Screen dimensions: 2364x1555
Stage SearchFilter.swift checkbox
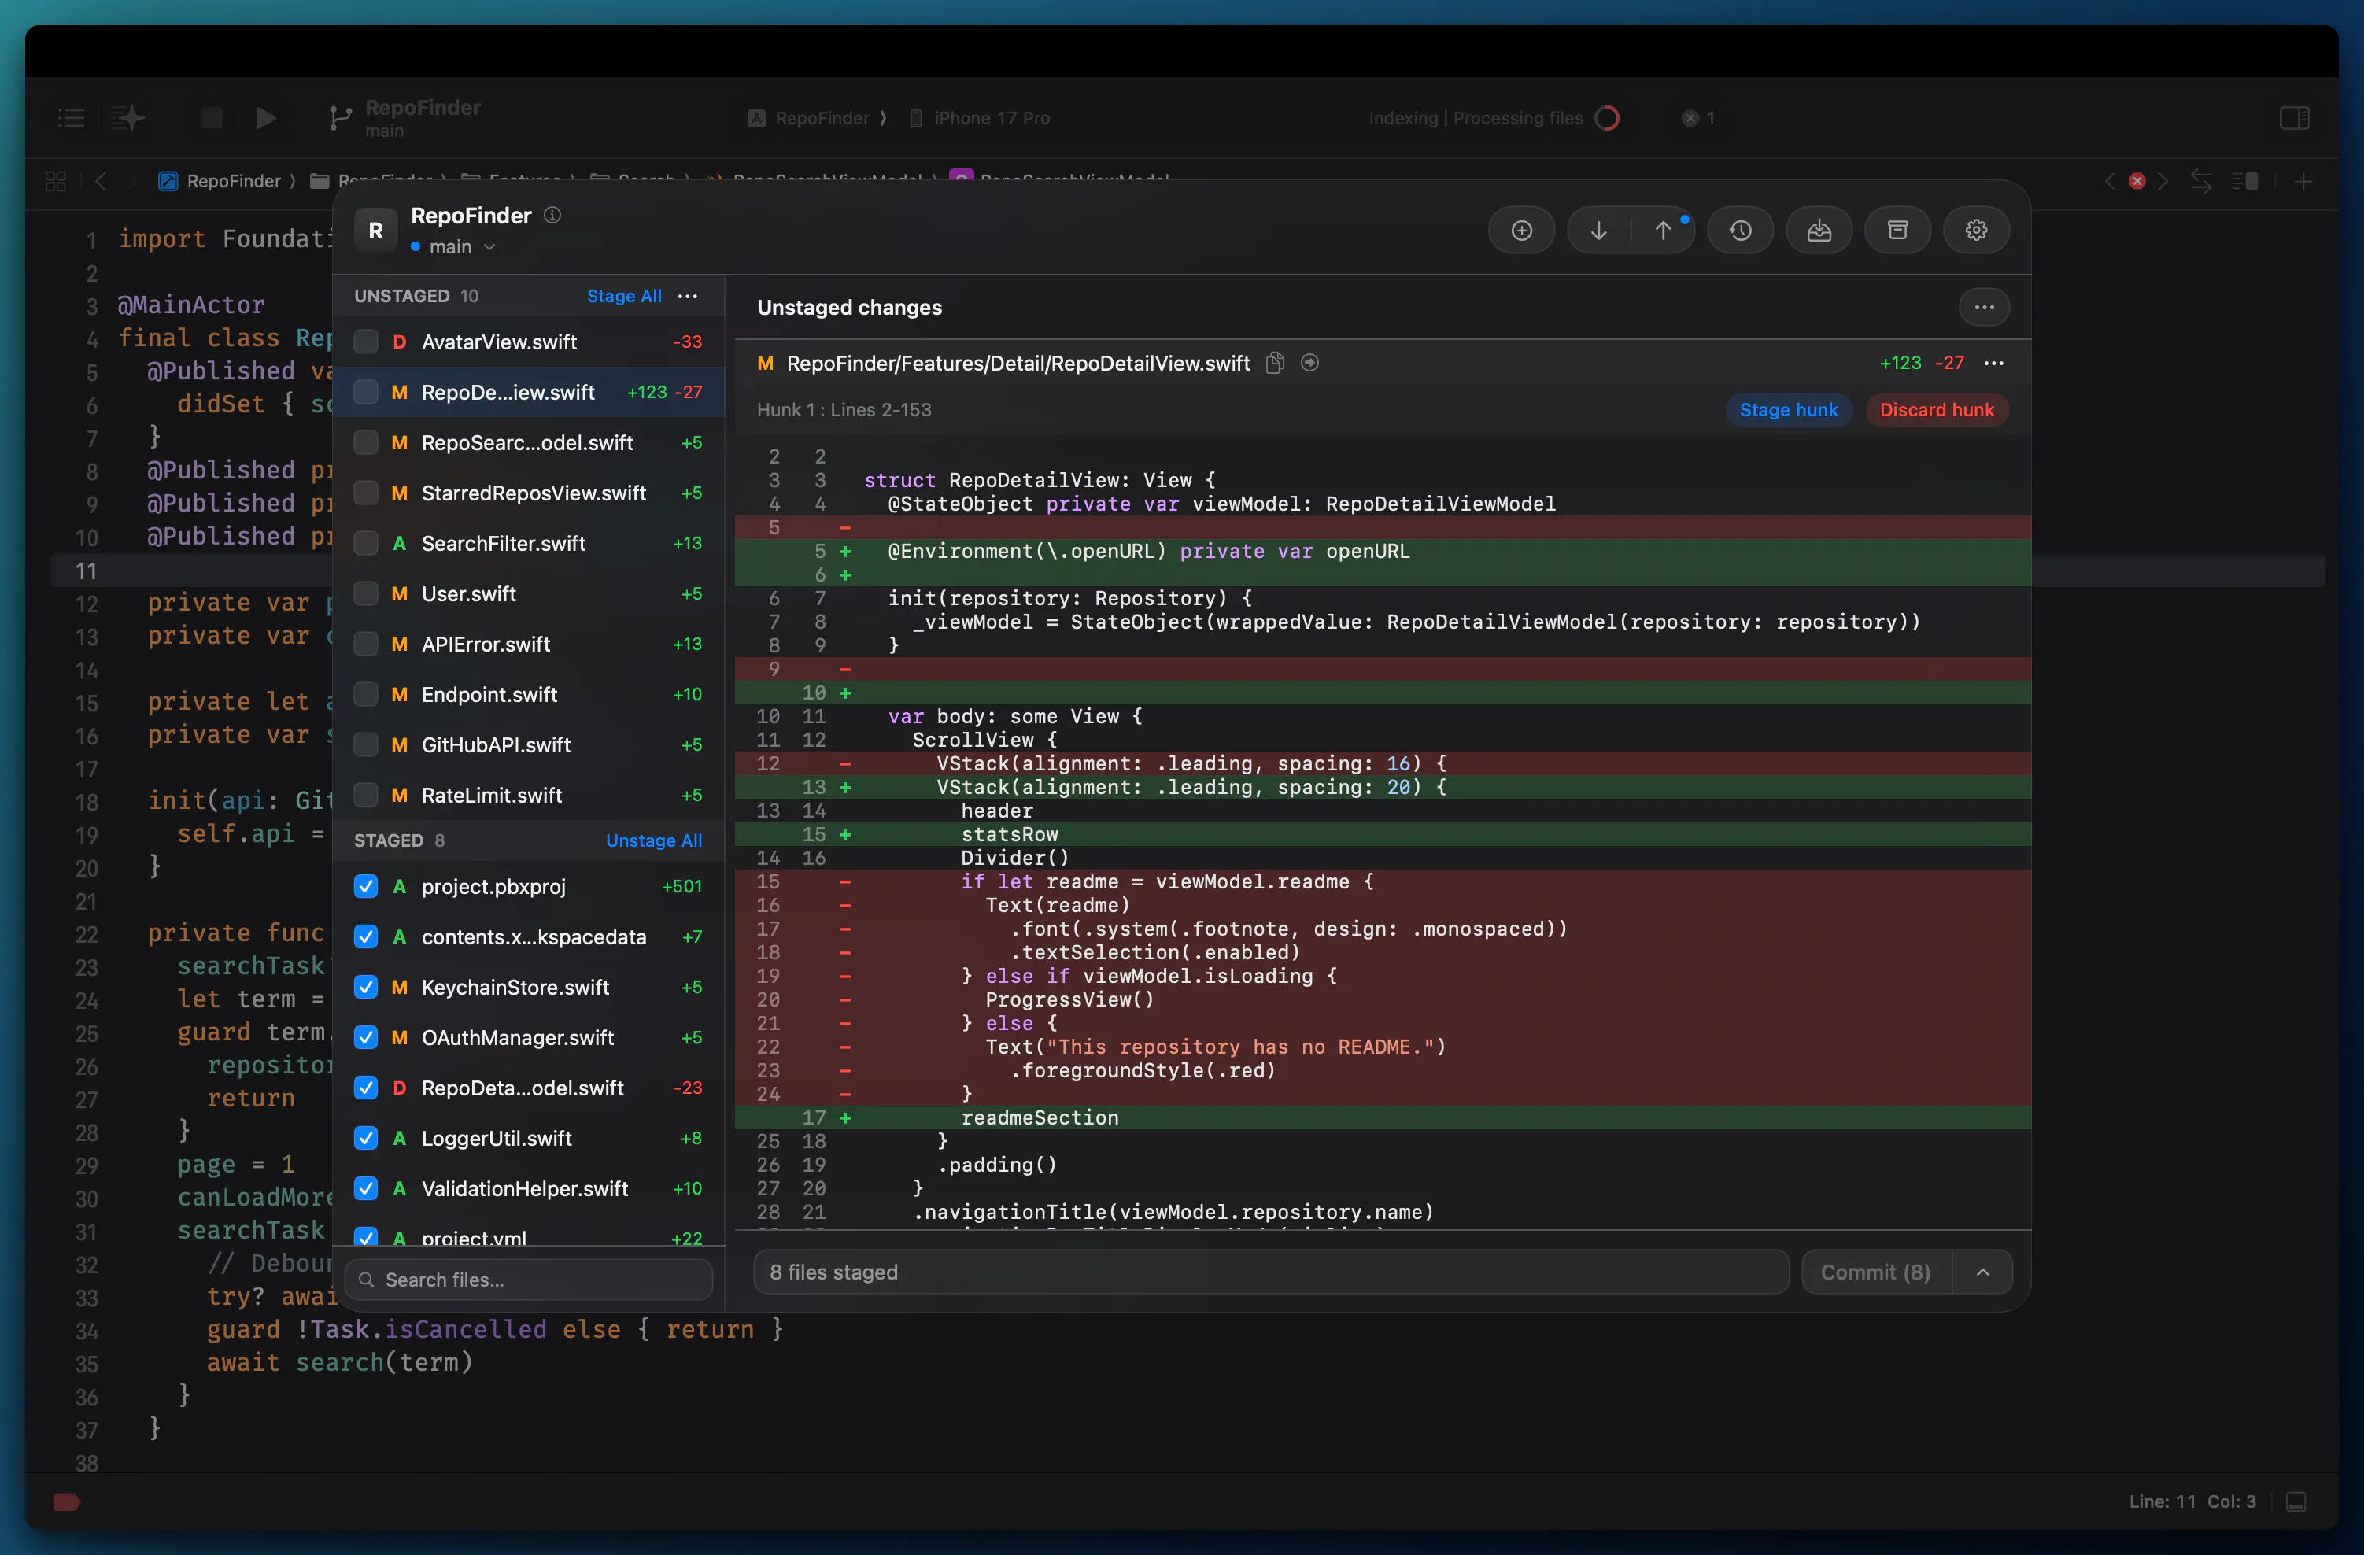(x=365, y=543)
